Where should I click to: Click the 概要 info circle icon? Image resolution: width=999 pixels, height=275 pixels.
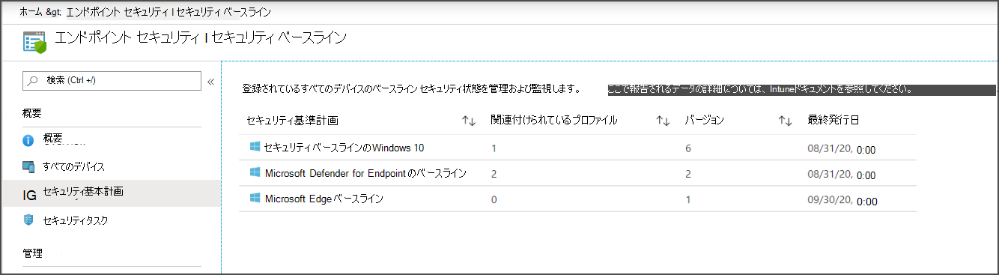coord(28,140)
